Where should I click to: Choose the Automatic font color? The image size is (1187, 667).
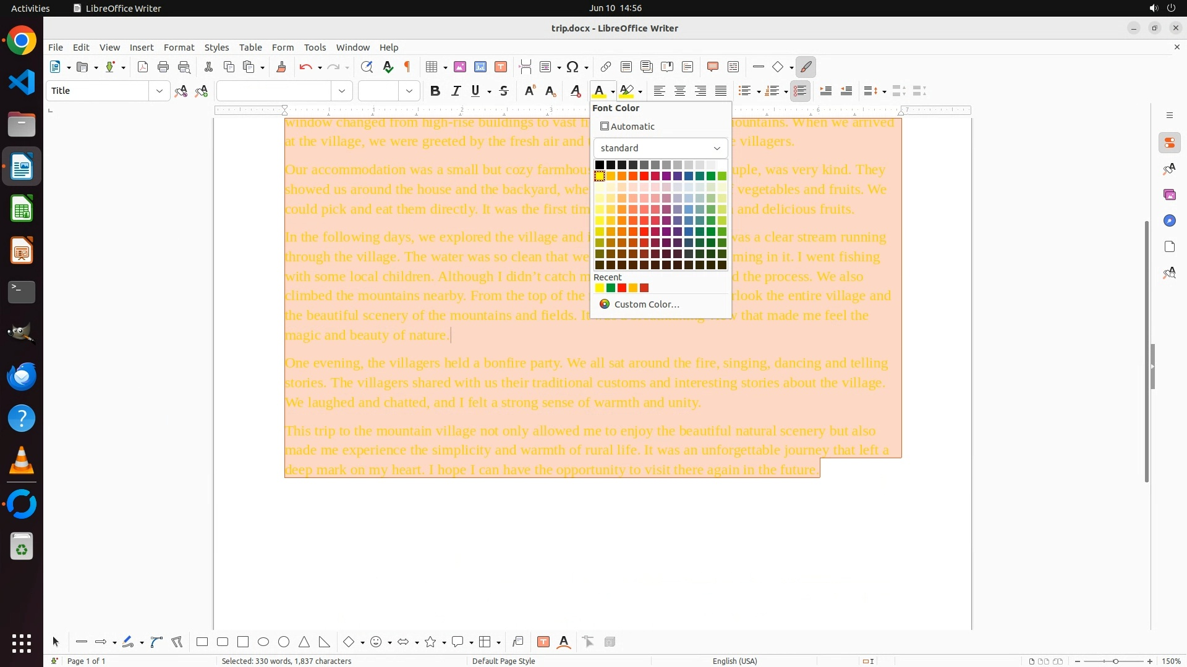click(x=628, y=127)
